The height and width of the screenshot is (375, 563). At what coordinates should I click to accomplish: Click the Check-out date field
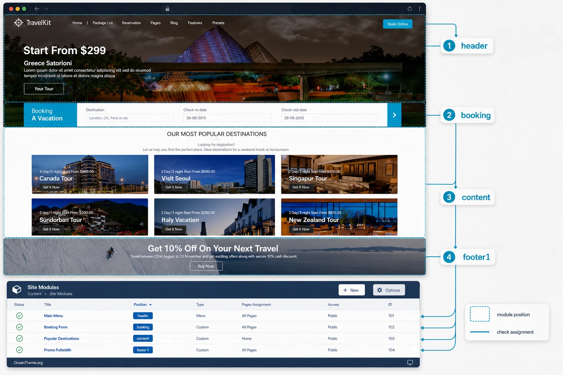click(330, 118)
